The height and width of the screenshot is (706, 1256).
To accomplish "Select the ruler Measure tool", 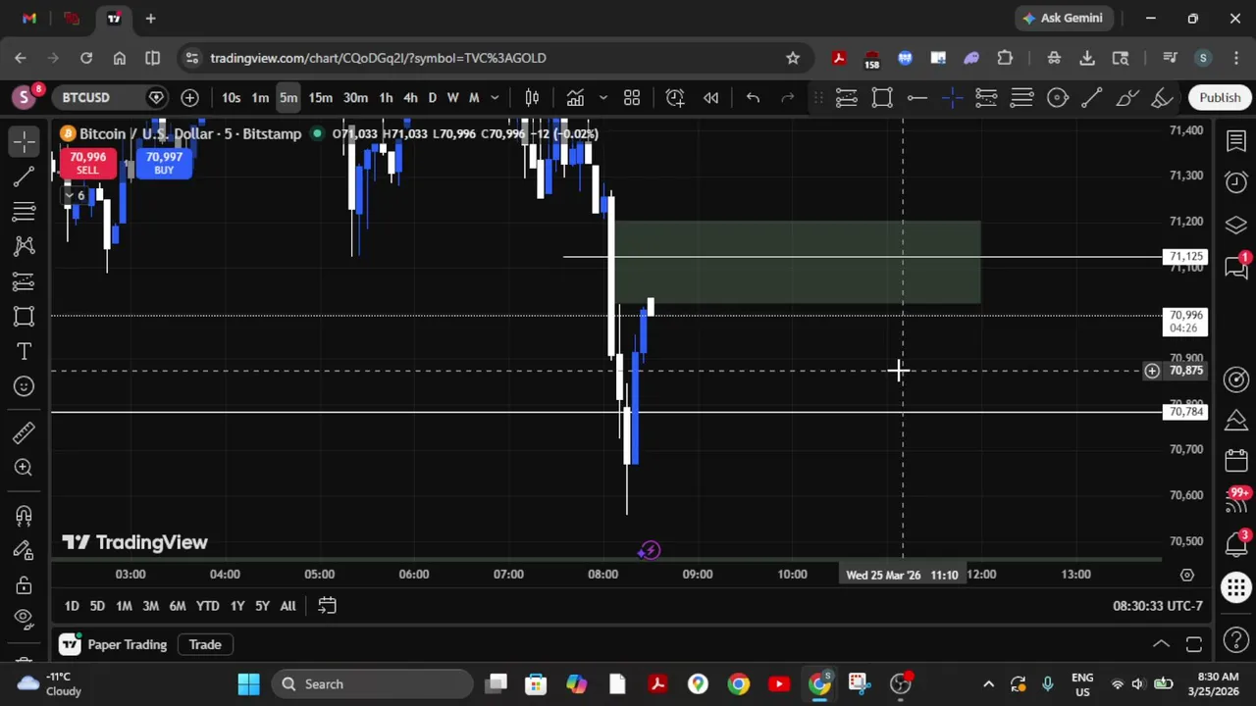I will [25, 432].
